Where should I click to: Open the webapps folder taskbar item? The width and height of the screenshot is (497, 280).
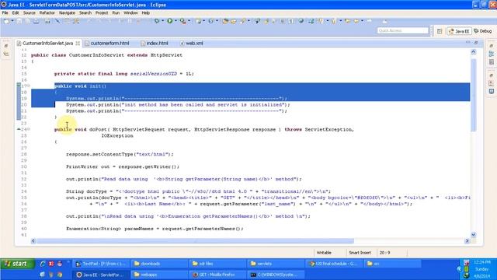[159, 275]
